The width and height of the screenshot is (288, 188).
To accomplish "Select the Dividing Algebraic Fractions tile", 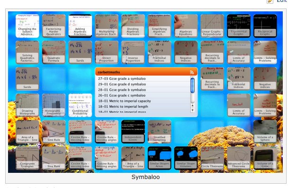I will point(133,26).
